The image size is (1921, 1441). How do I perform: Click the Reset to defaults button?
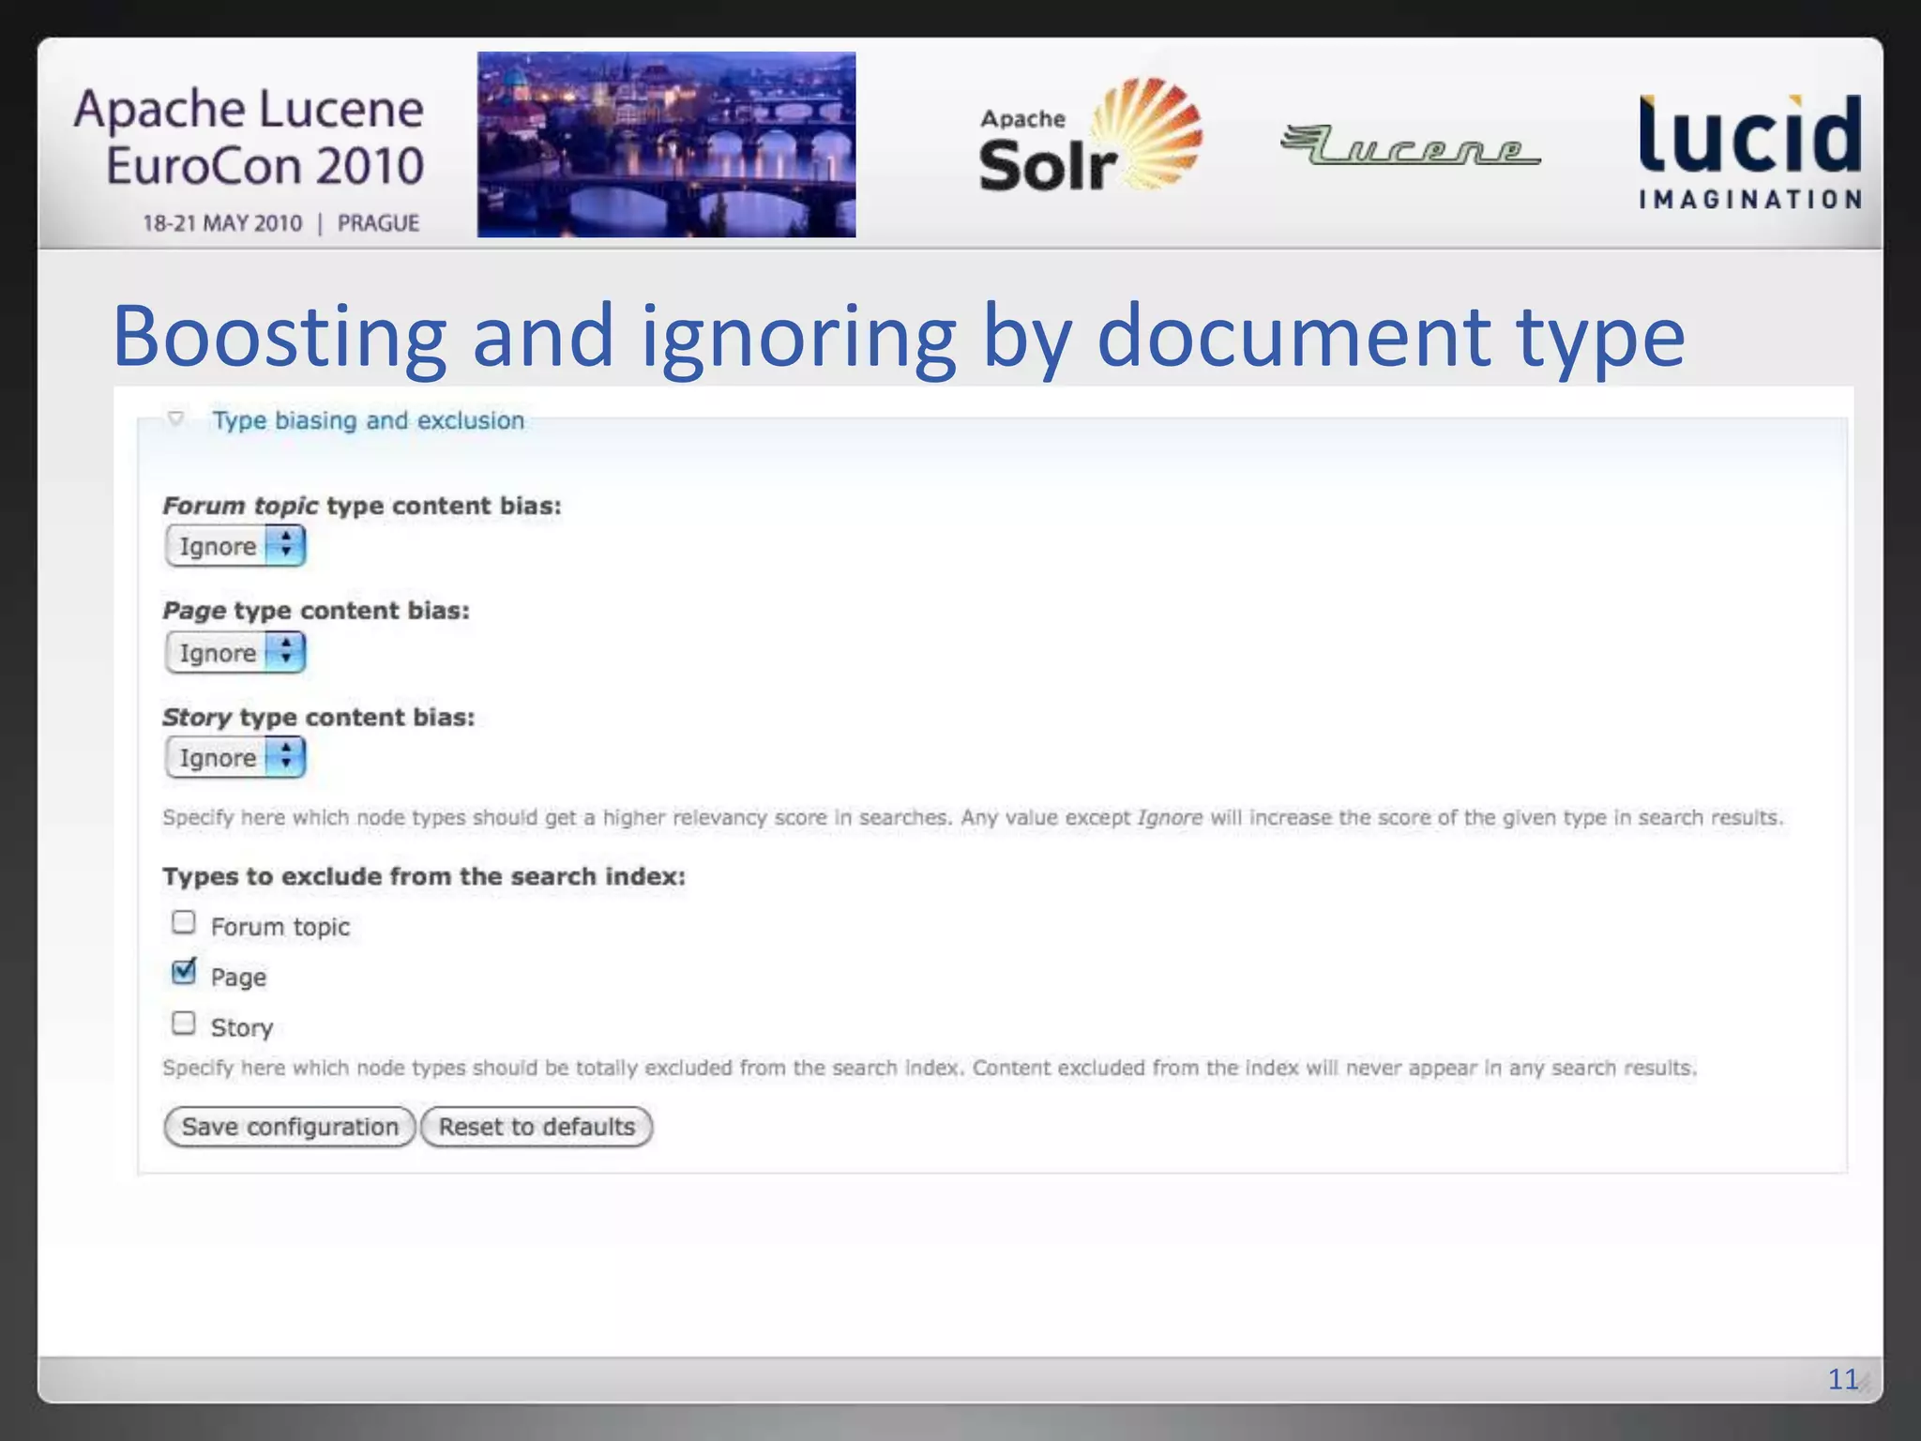pos(537,1127)
